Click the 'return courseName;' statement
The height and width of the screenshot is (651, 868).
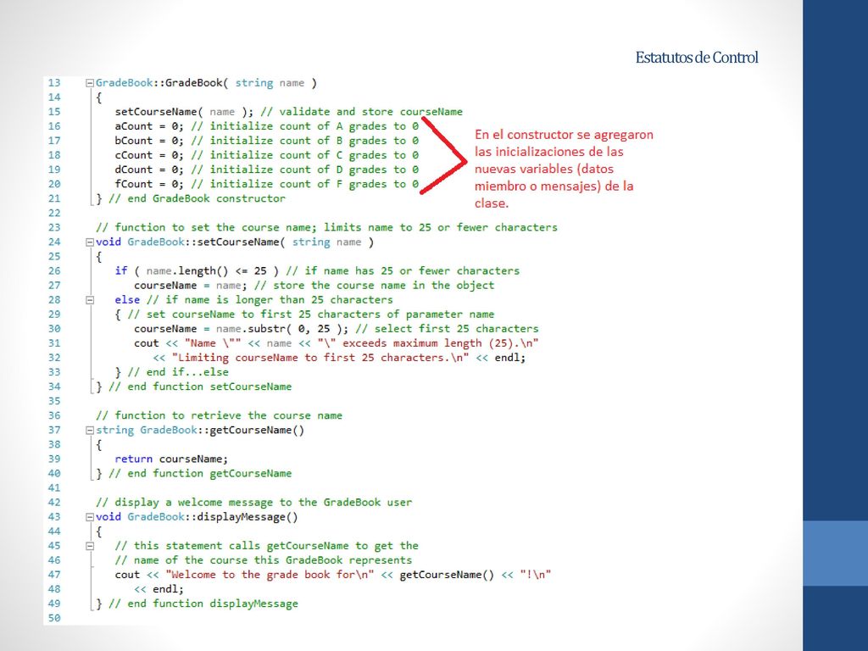(x=171, y=459)
